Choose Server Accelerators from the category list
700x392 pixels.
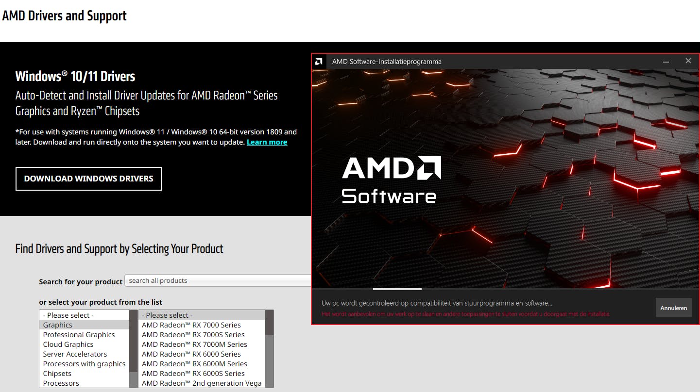point(84,354)
